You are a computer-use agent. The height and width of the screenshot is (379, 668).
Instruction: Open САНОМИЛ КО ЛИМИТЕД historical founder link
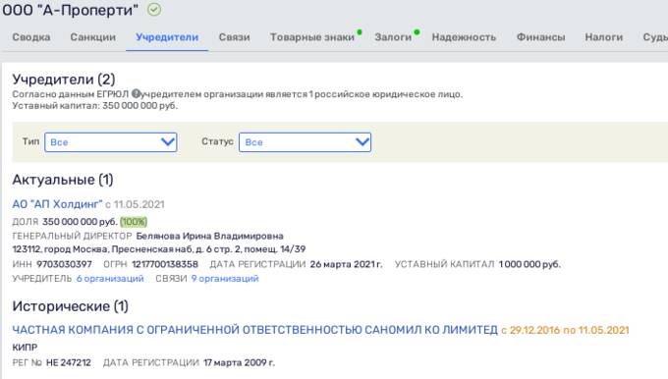(x=254, y=330)
